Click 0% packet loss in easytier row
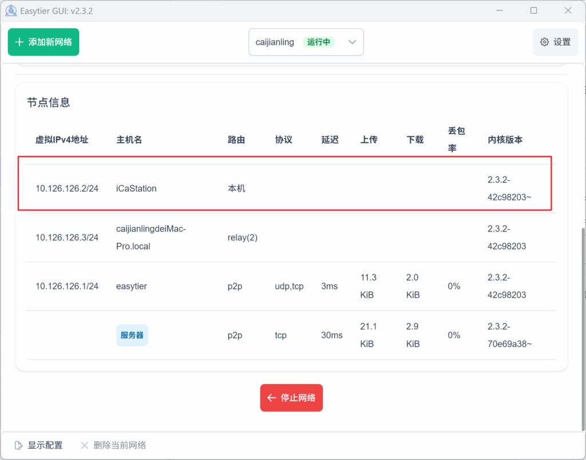Viewport: 586px width, 460px height. 454,286
